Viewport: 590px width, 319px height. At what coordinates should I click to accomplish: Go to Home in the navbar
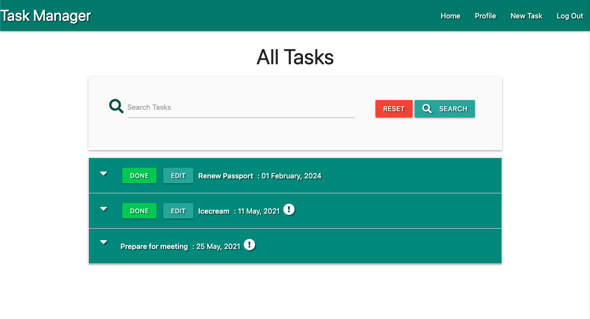[450, 16]
